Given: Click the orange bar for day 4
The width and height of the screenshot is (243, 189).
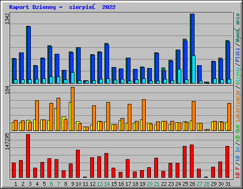Looking at the screenshot, I should click(x=37, y=115).
